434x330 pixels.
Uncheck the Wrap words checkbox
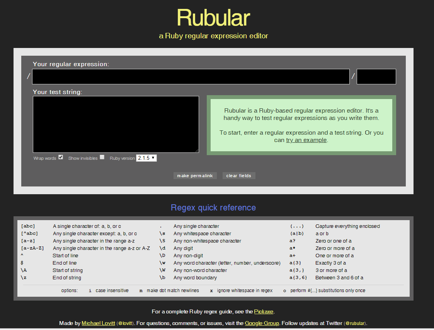tap(61, 157)
